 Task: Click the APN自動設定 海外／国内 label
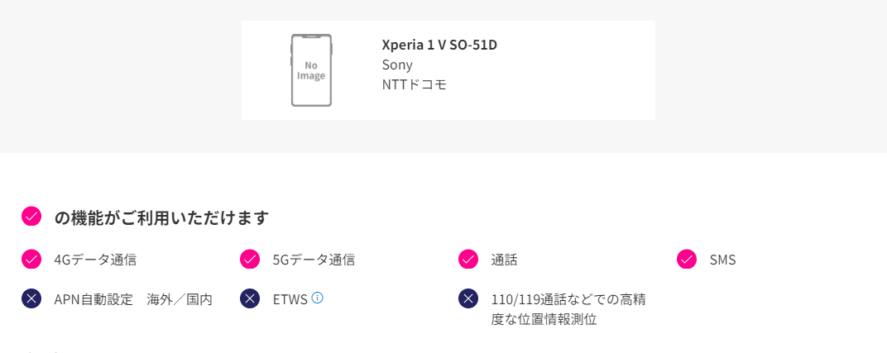(x=133, y=299)
